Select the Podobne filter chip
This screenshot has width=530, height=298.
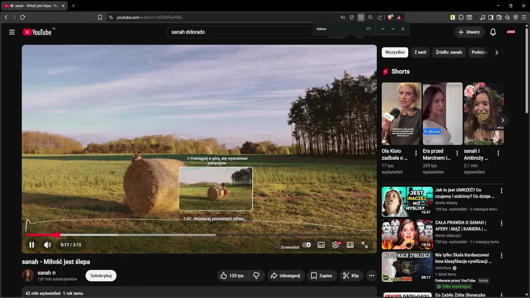pyautogui.click(x=479, y=52)
